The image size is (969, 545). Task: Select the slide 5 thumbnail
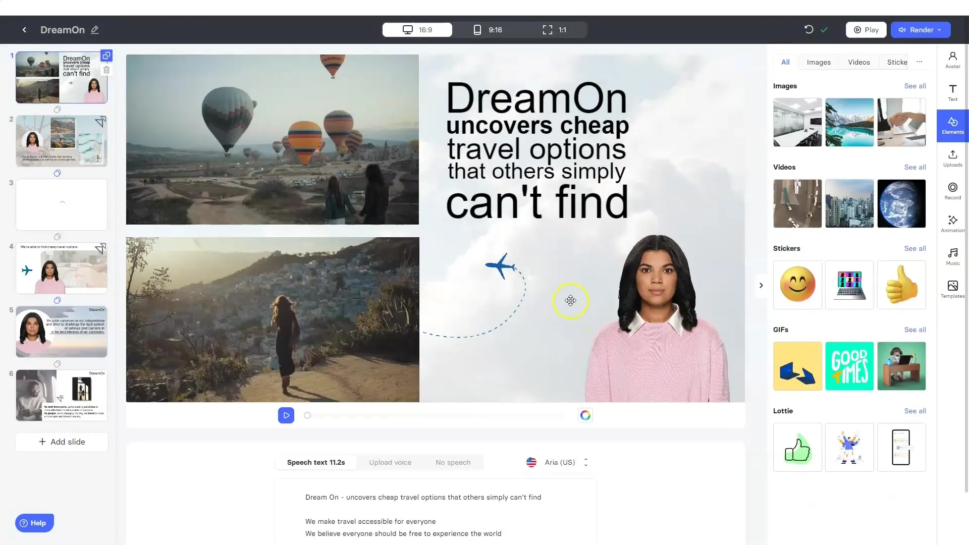62,332
